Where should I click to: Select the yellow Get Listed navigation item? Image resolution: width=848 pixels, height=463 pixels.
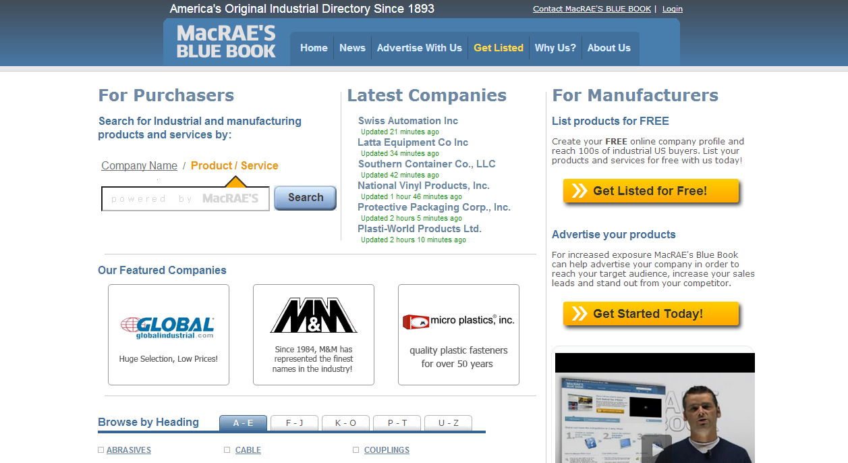point(499,48)
